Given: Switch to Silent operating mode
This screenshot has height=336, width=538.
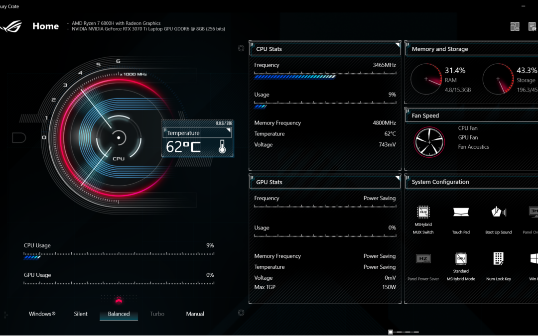Looking at the screenshot, I should pos(81,314).
